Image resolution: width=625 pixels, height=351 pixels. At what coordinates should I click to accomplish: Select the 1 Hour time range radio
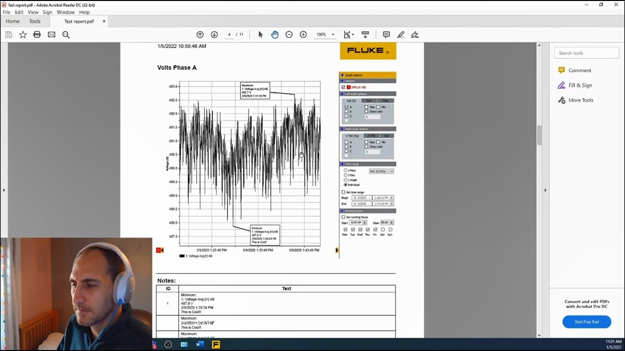pyautogui.click(x=346, y=170)
